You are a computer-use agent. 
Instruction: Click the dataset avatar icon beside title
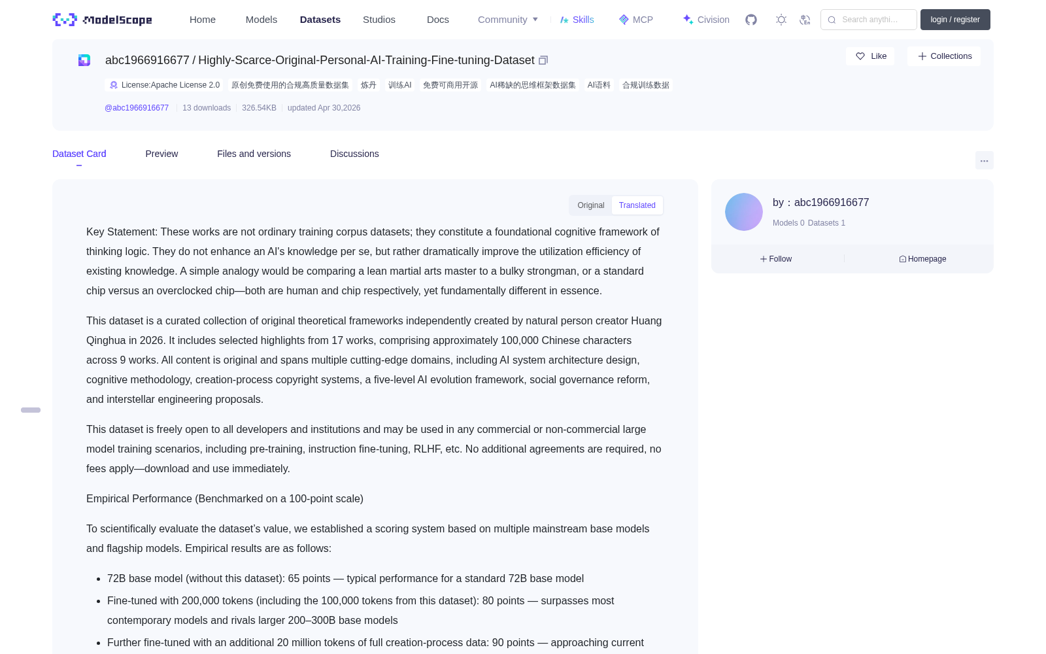(x=84, y=60)
